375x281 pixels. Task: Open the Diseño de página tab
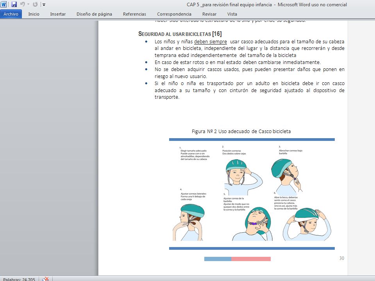click(94, 14)
